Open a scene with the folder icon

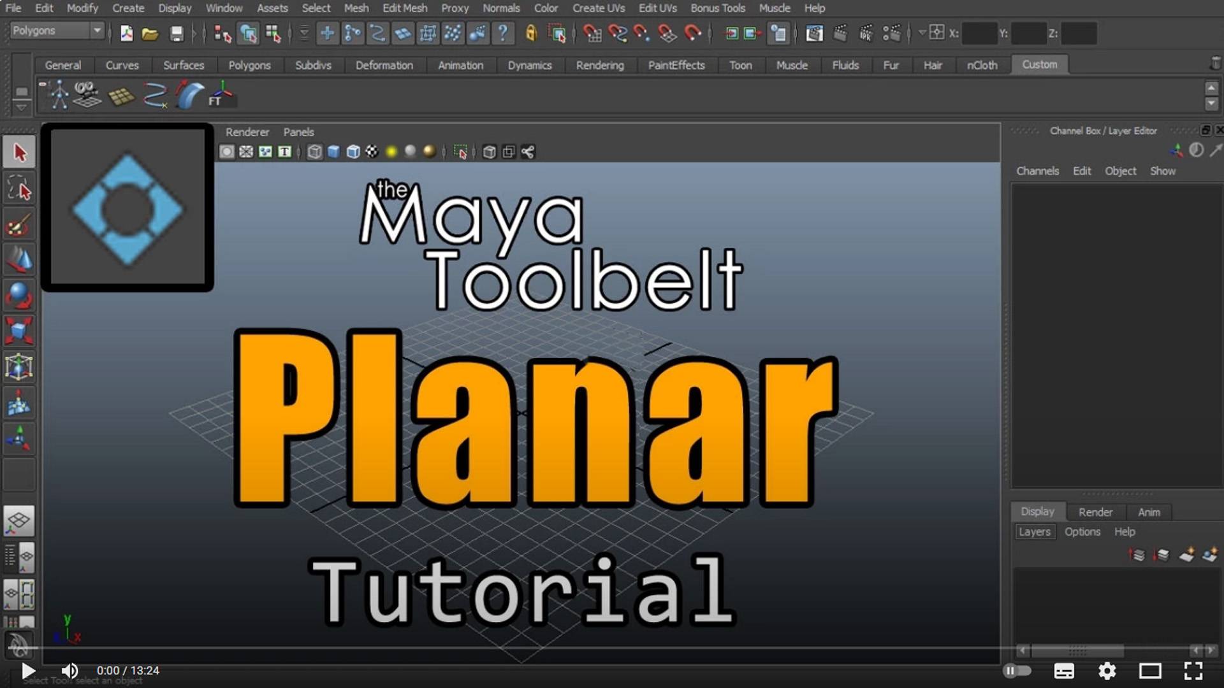(x=150, y=33)
